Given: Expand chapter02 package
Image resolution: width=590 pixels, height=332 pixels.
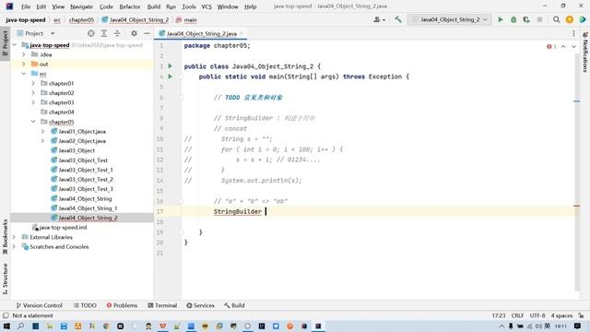Looking at the screenshot, I should coord(33,93).
